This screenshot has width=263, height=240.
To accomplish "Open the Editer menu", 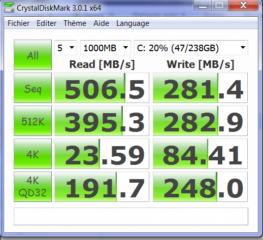I will pyautogui.click(x=47, y=23).
